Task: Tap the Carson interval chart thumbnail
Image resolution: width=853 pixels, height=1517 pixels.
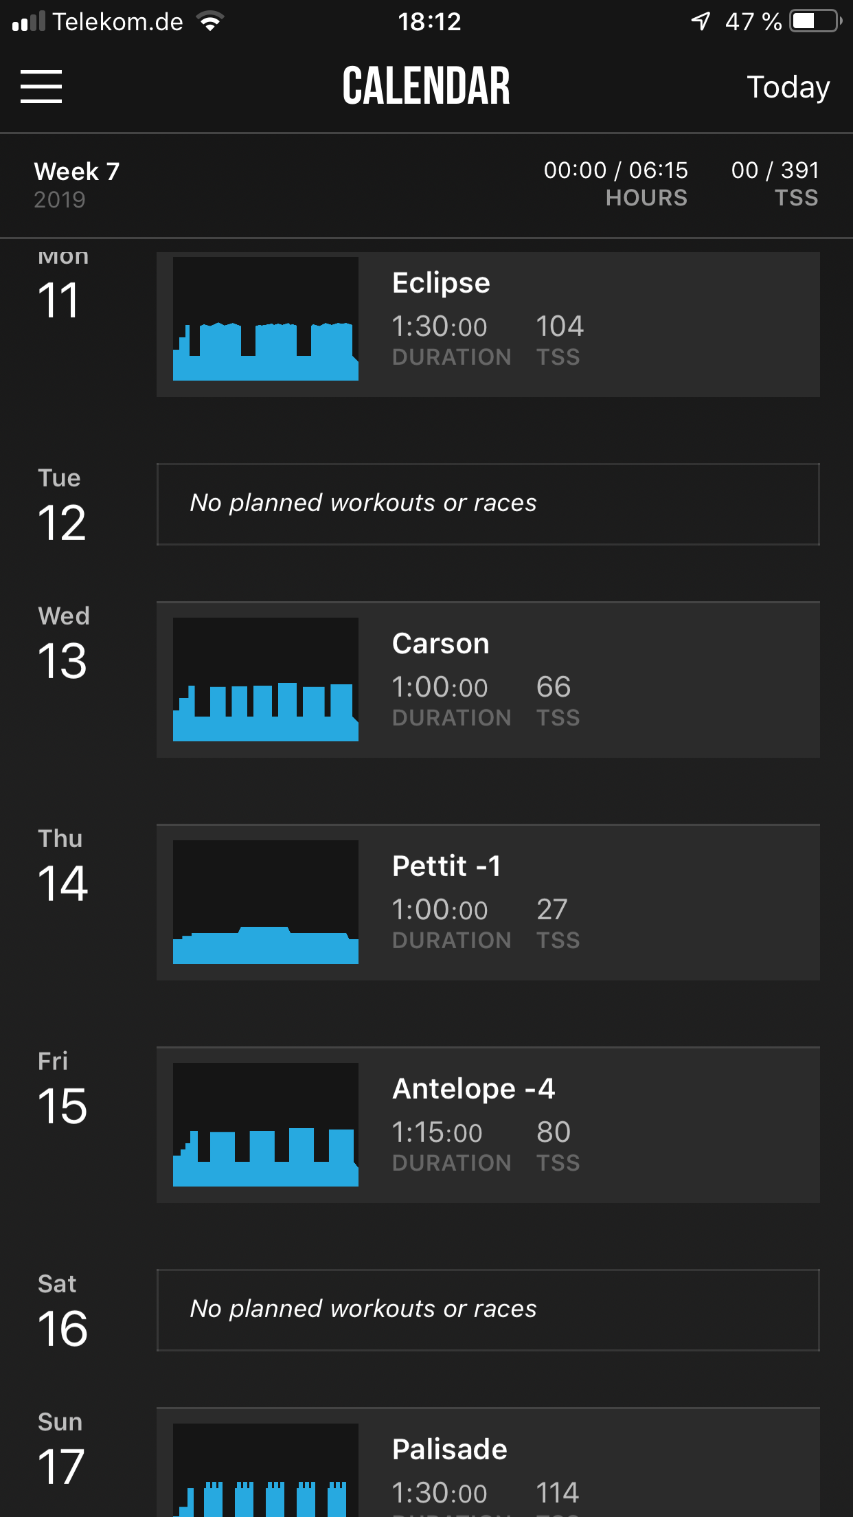Action: tap(266, 679)
